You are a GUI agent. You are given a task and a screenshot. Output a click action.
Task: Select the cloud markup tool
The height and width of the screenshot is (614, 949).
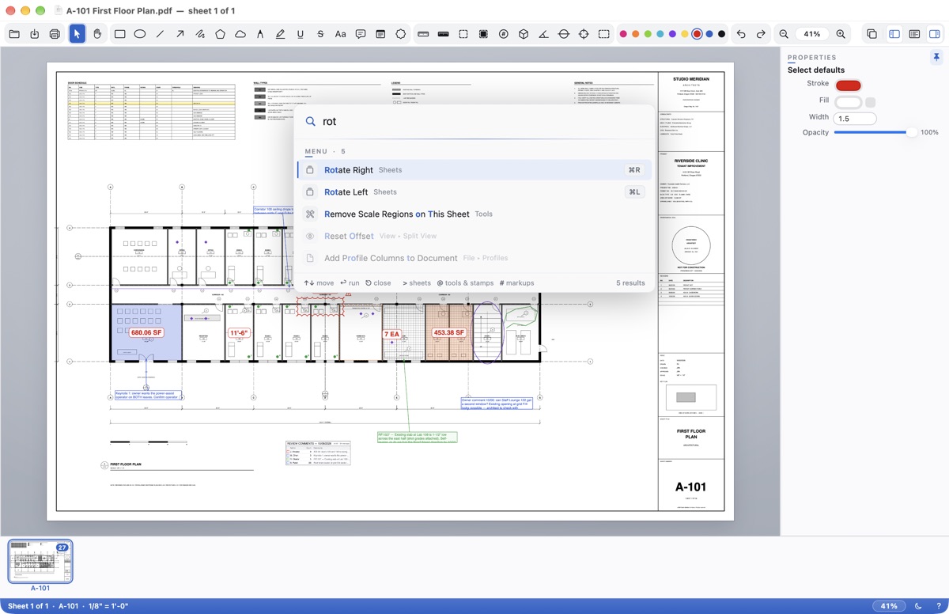240,34
